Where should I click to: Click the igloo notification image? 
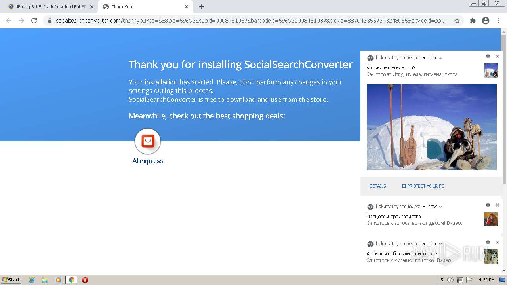click(x=432, y=127)
